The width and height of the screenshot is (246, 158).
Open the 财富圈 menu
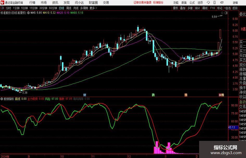click(93, 3)
